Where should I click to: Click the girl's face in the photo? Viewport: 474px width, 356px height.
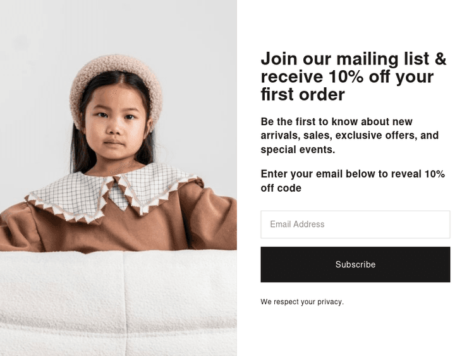click(x=116, y=124)
